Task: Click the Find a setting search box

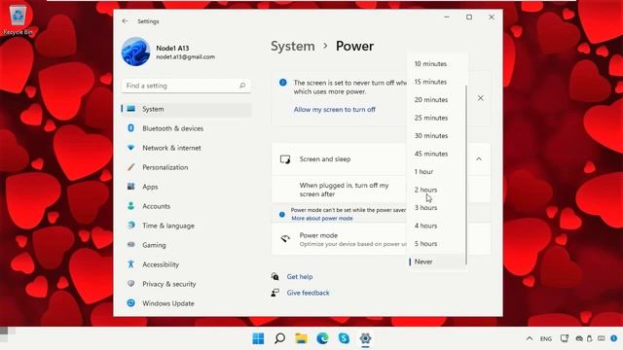Action: pos(186,86)
